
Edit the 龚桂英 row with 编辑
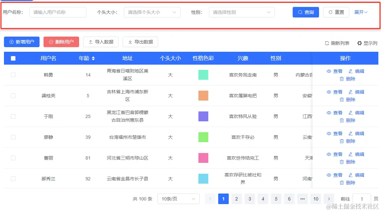pos(357,92)
